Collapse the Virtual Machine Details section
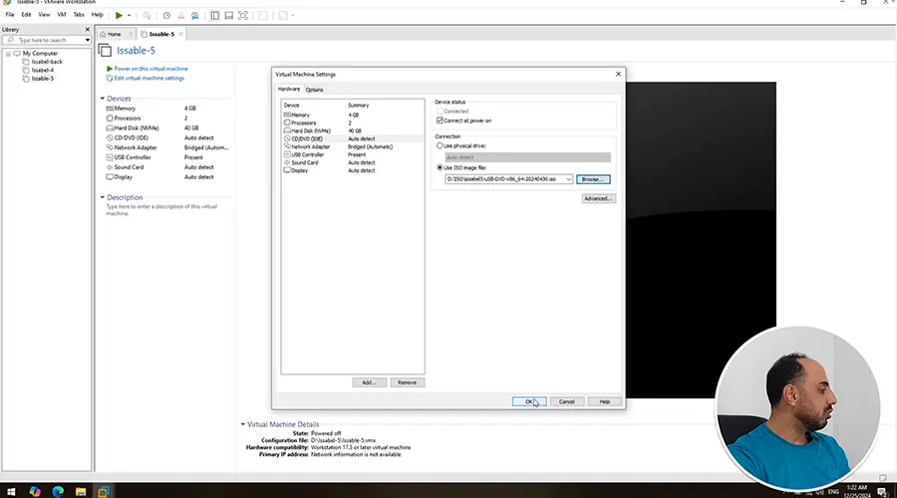This screenshot has width=897, height=498. click(x=242, y=424)
